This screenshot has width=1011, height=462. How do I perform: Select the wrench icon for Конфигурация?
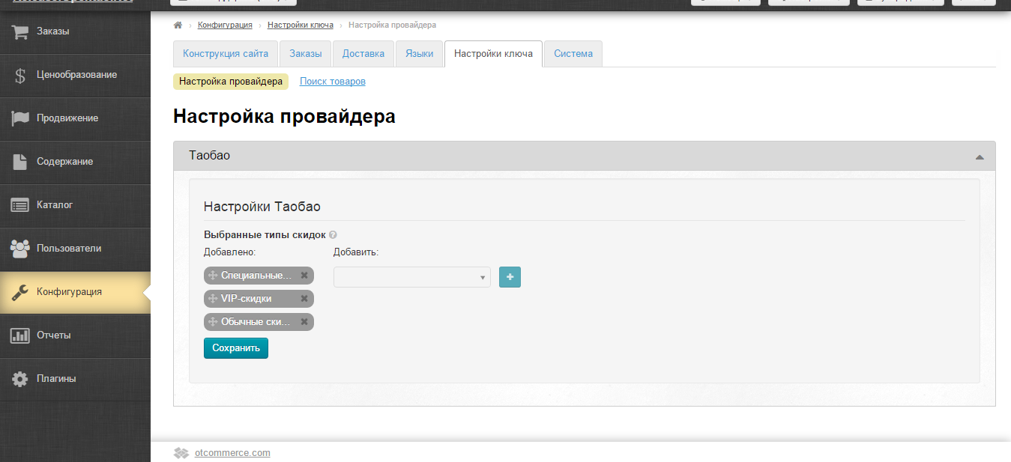tap(20, 292)
